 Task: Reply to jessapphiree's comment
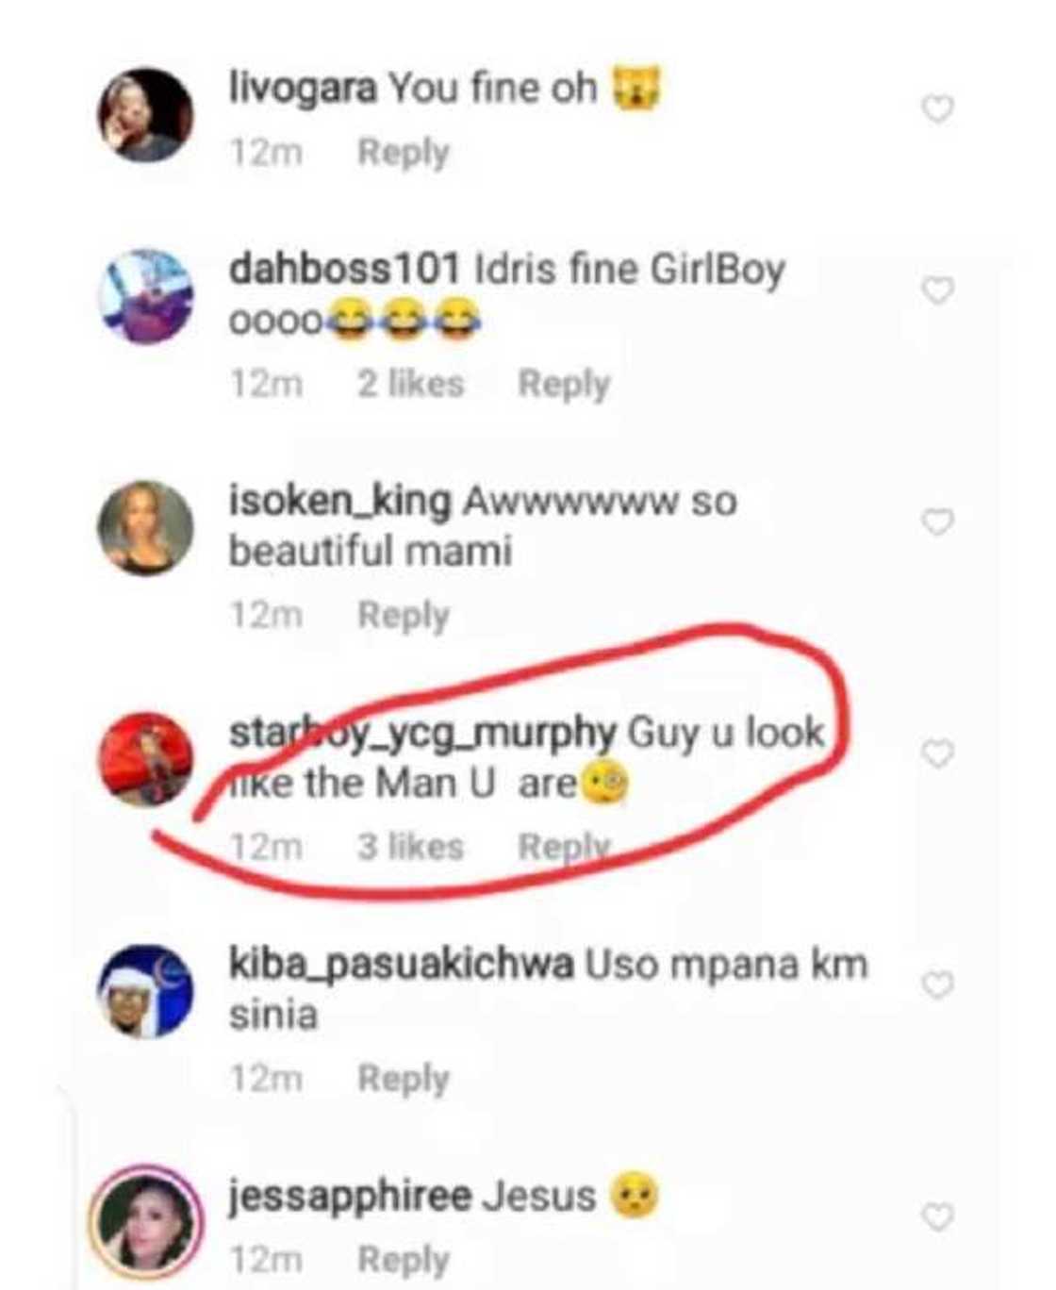click(404, 1260)
